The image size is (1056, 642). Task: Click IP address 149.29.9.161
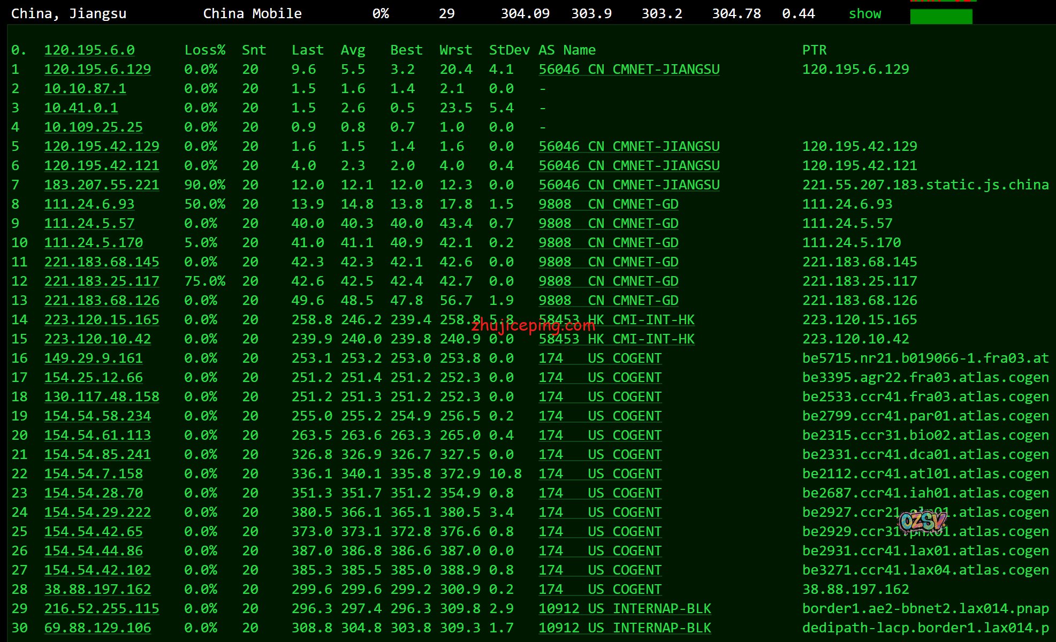(93, 358)
